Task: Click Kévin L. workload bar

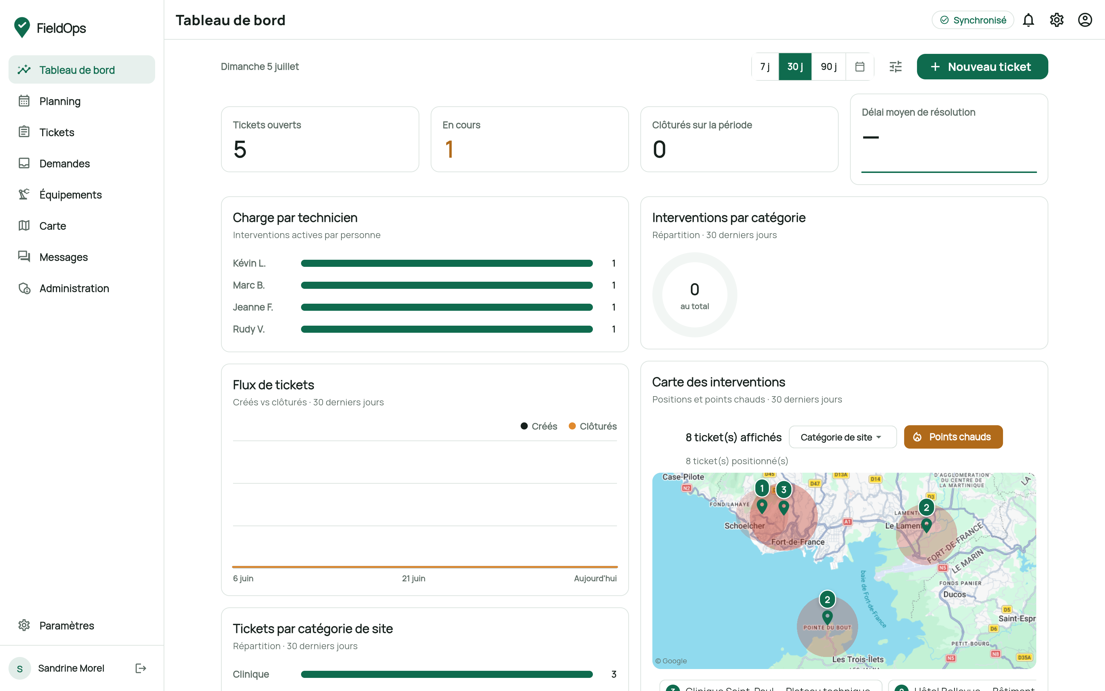Action: coord(447,263)
